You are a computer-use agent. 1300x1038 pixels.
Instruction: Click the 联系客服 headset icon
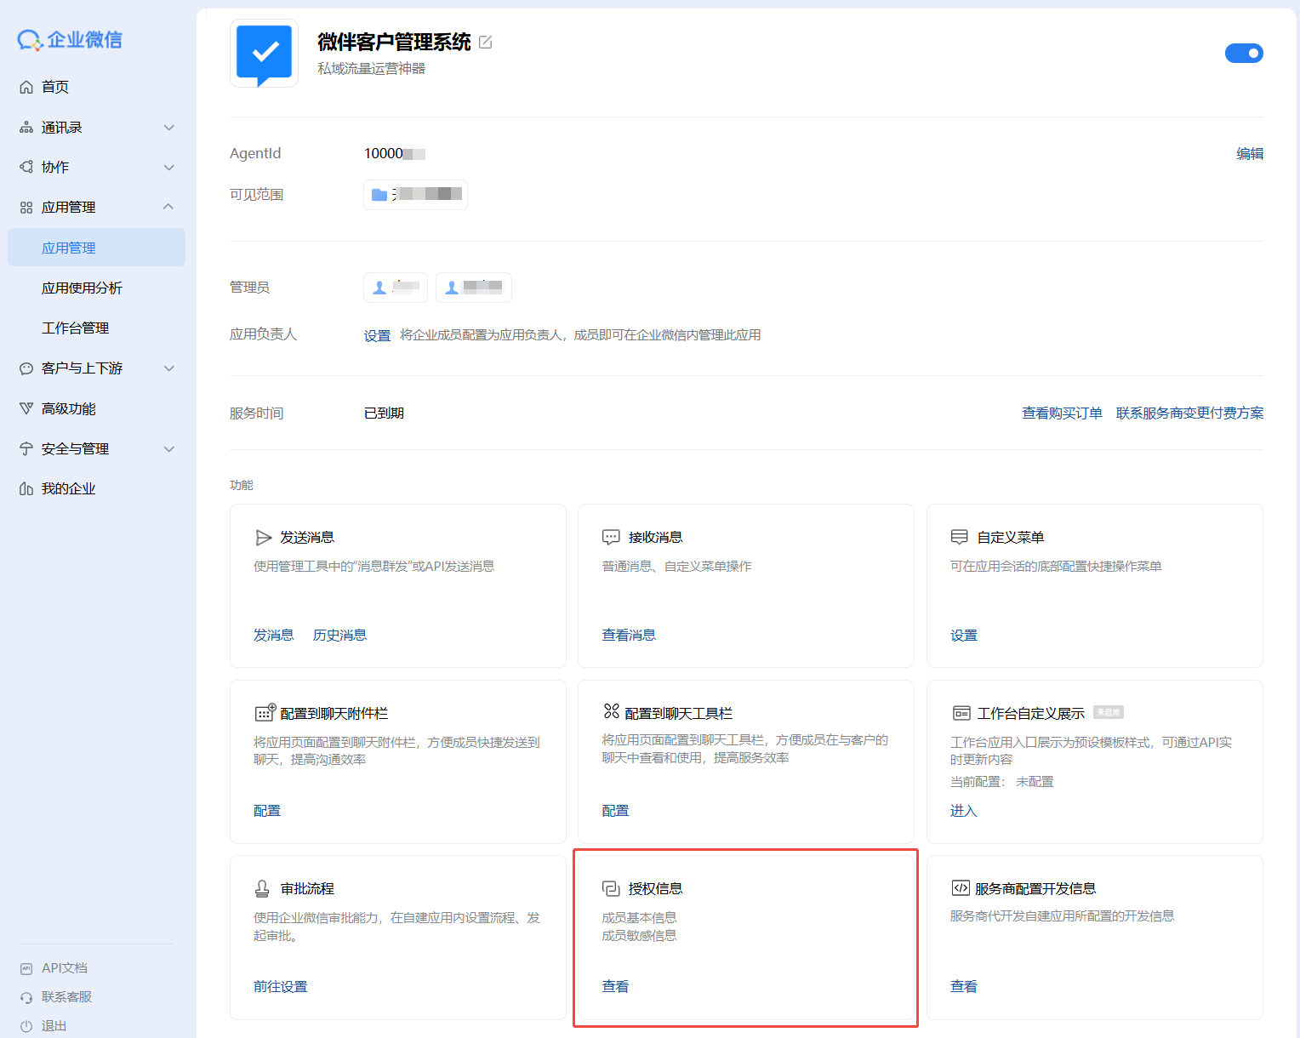26,997
